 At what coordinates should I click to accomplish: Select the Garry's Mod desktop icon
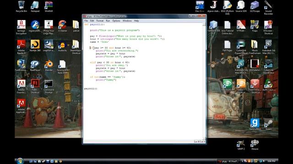[255, 124]
